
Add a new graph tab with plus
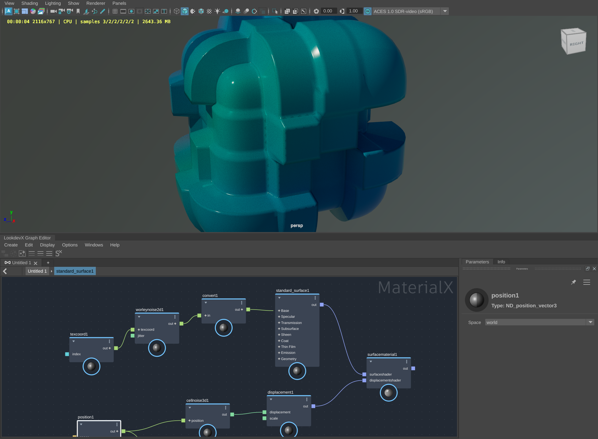[x=48, y=262]
